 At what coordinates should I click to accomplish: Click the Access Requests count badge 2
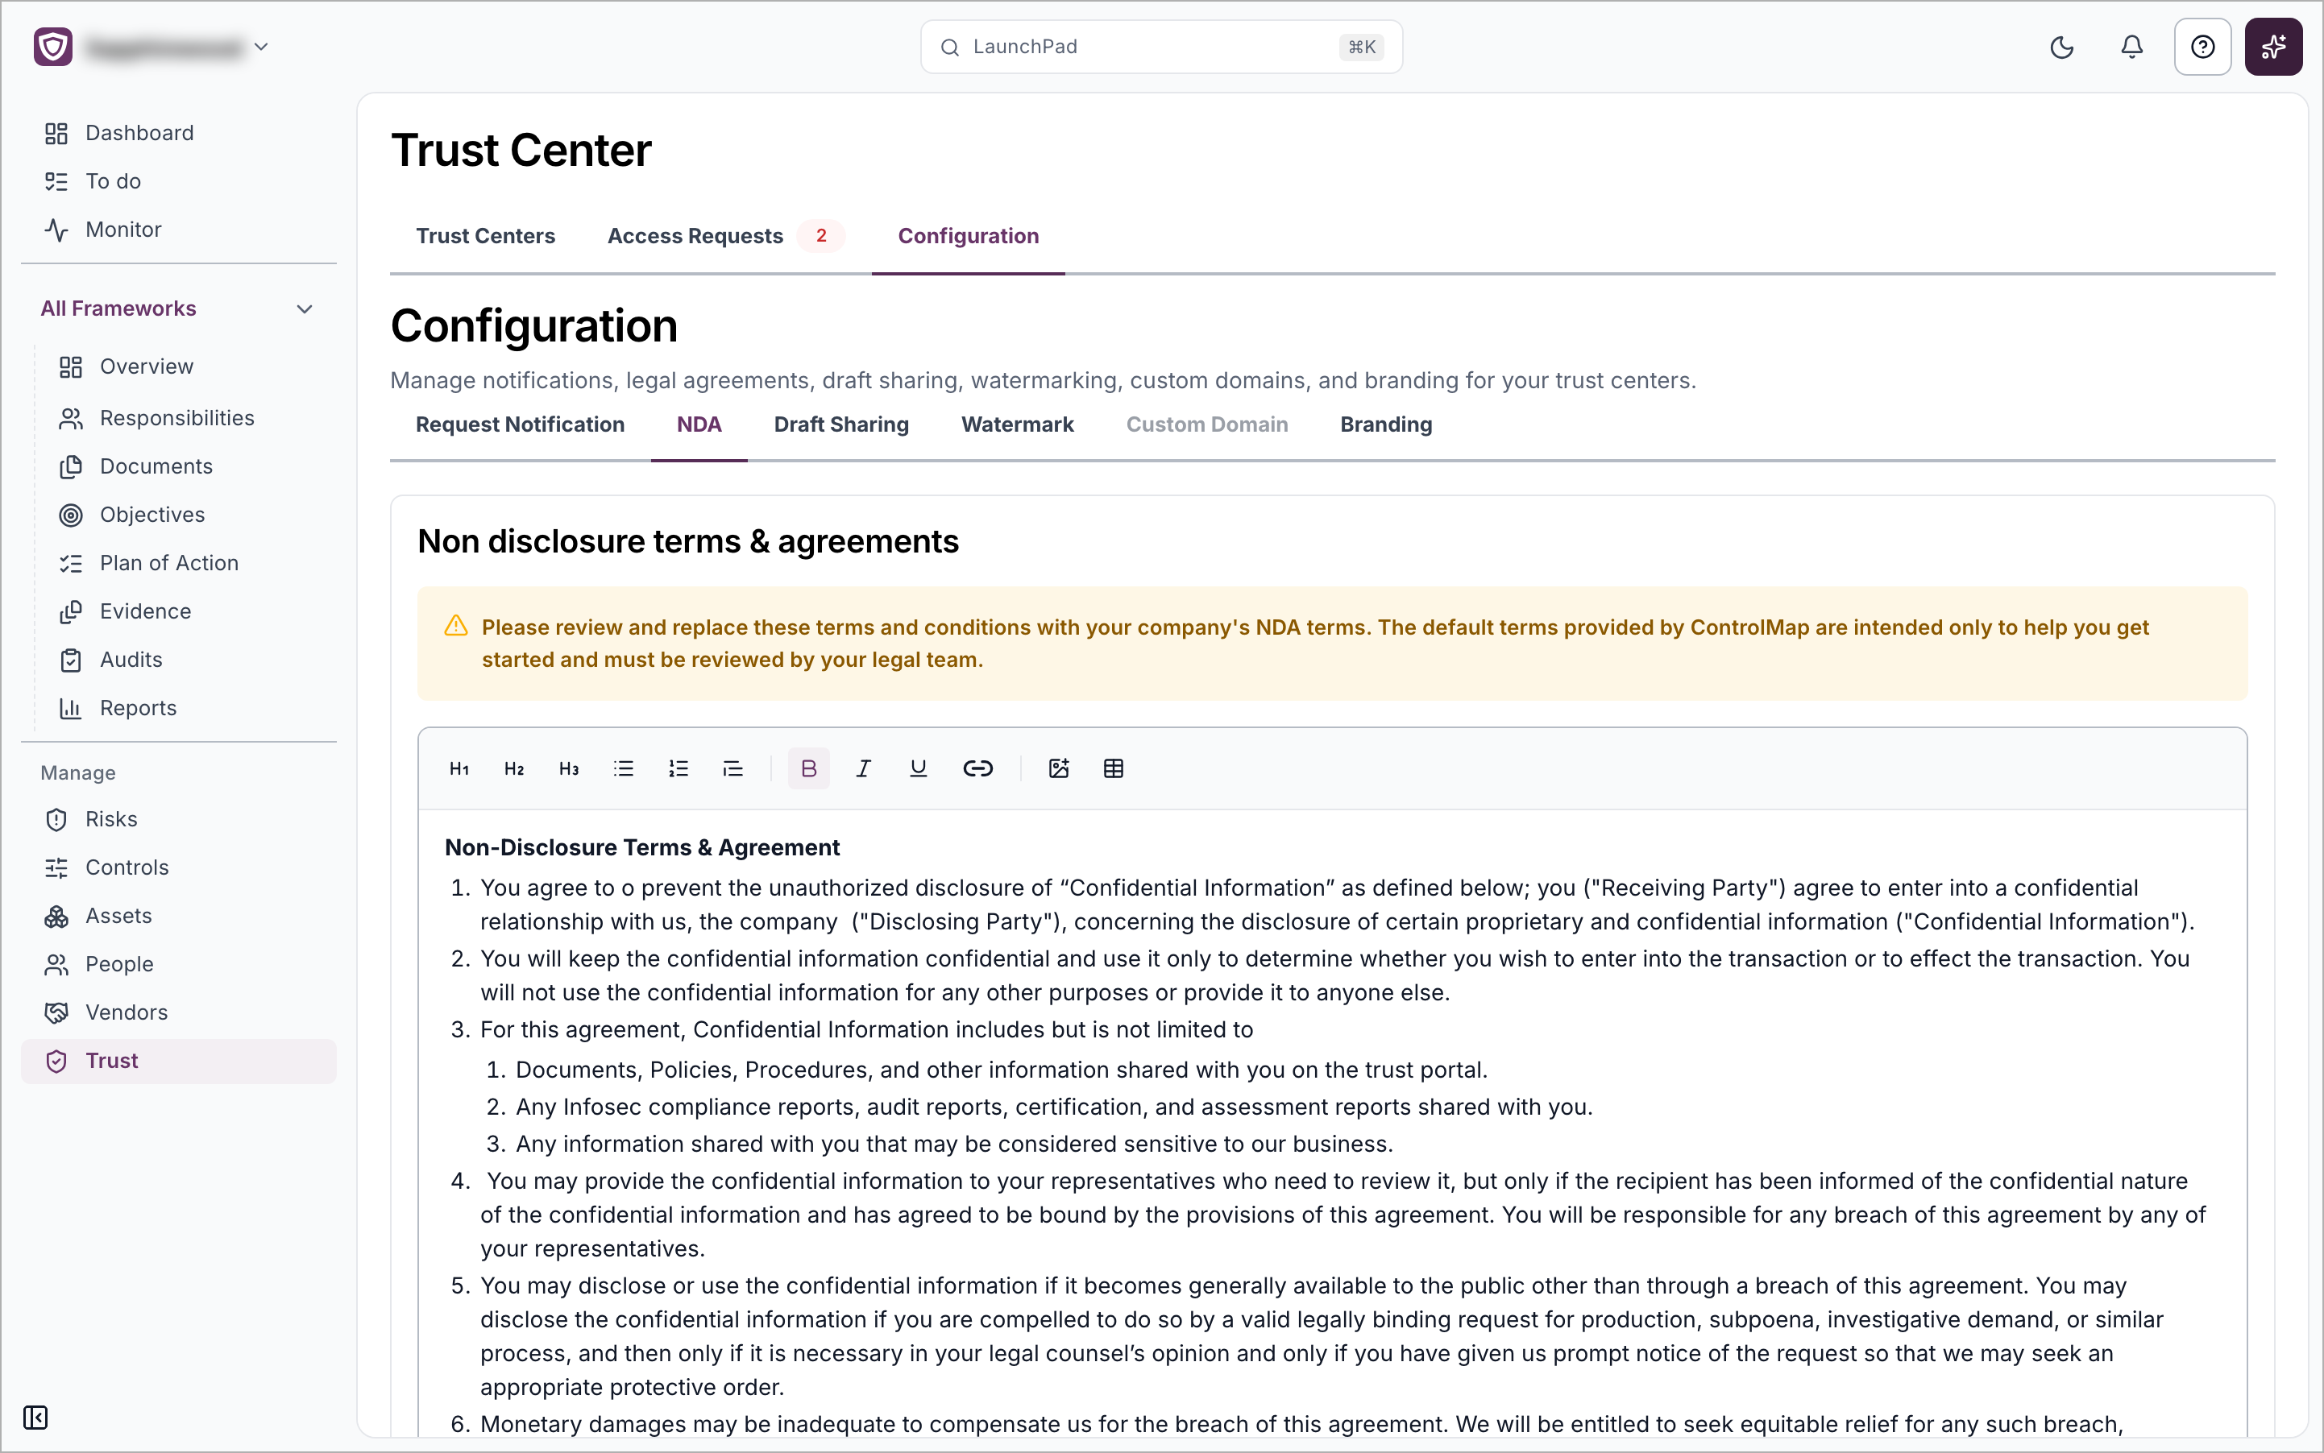821,235
